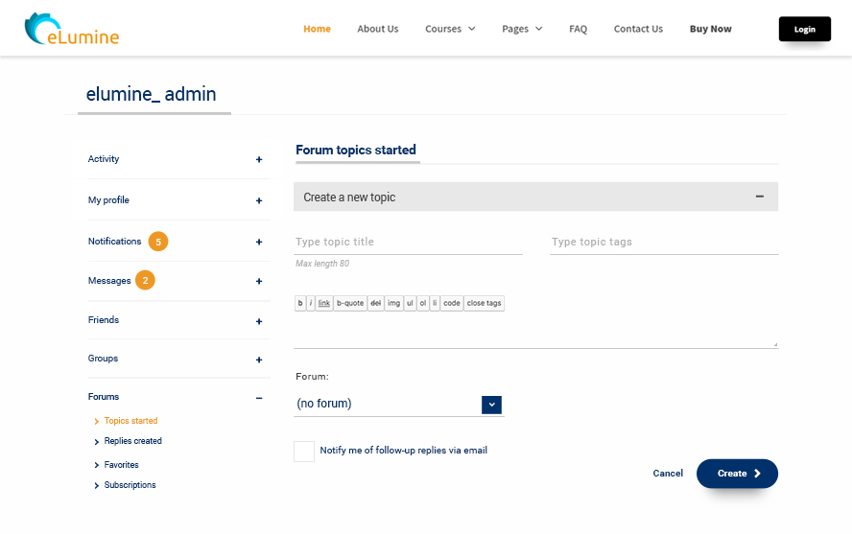Click the ul list button

point(411,303)
